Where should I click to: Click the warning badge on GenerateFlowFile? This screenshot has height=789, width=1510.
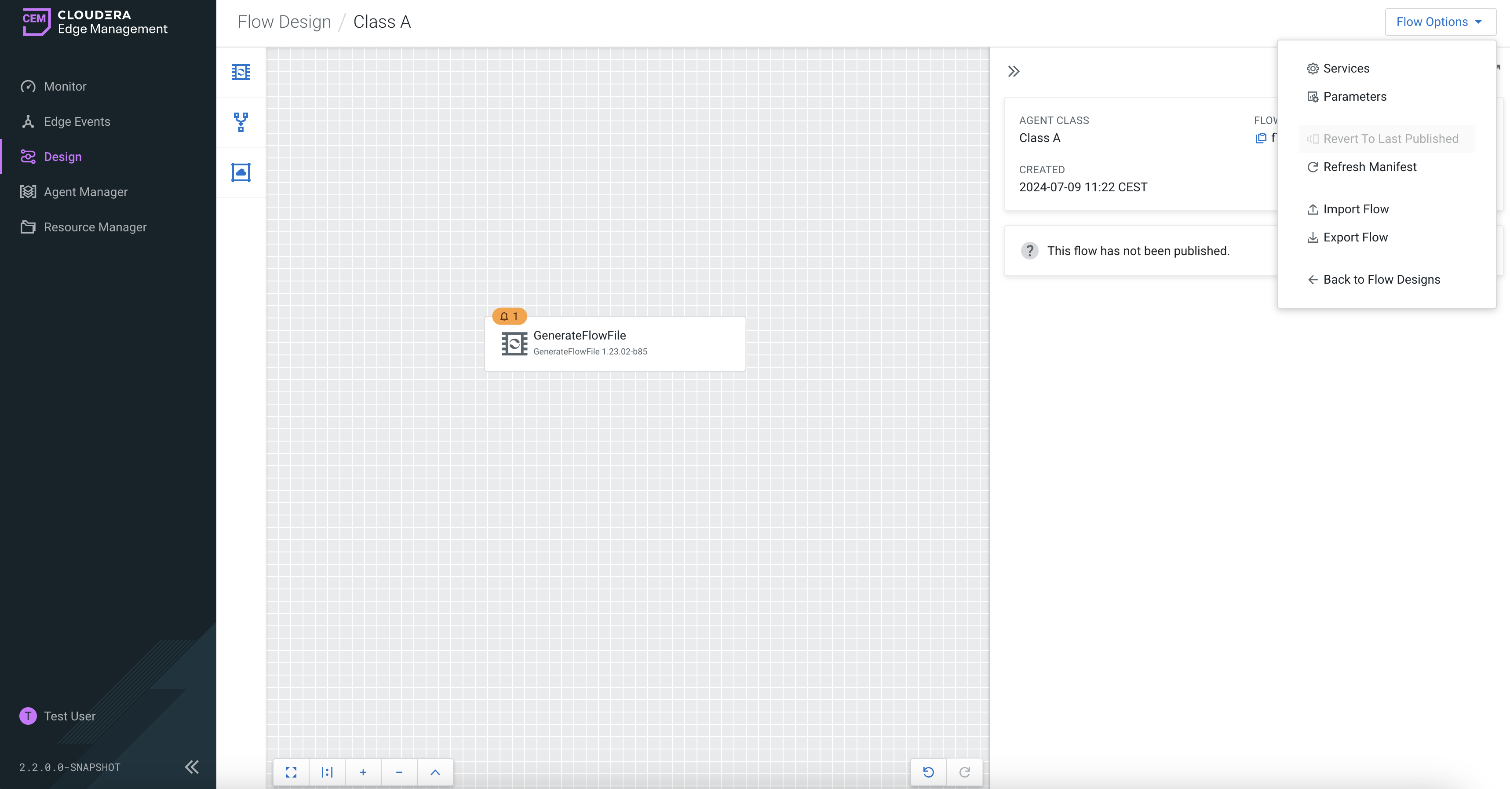pyautogui.click(x=509, y=316)
